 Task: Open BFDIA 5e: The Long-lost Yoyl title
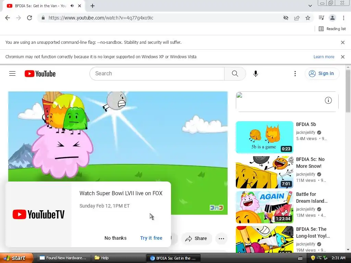coord(313,233)
